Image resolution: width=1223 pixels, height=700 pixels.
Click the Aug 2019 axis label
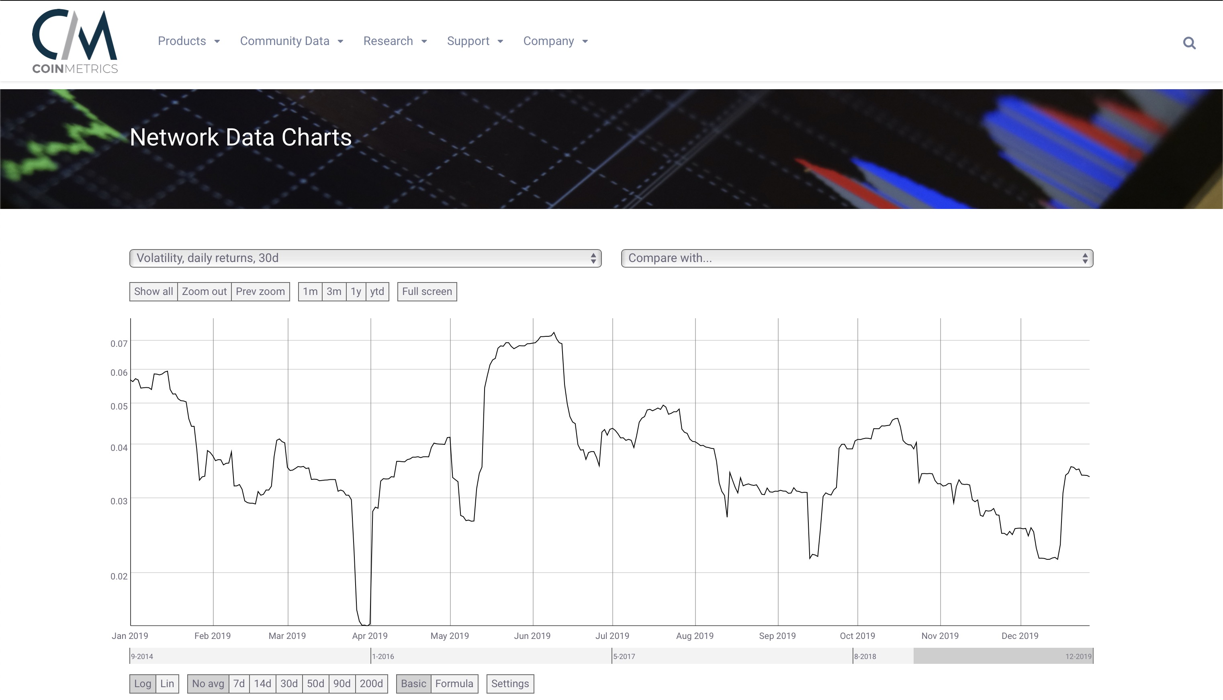[694, 636]
